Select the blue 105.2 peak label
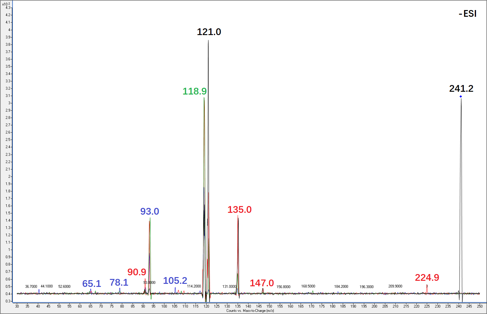The image size is (487, 314). pos(175,281)
